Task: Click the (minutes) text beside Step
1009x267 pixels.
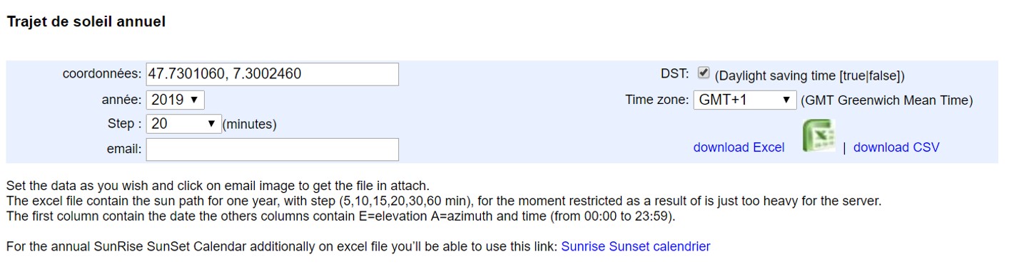Action: [250, 125]
